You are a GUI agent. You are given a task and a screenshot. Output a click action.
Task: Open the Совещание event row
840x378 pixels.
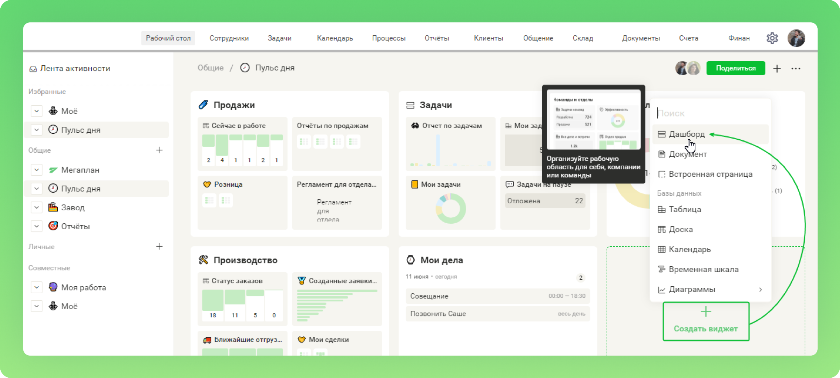pyautogui.click(x=498, y=296)
